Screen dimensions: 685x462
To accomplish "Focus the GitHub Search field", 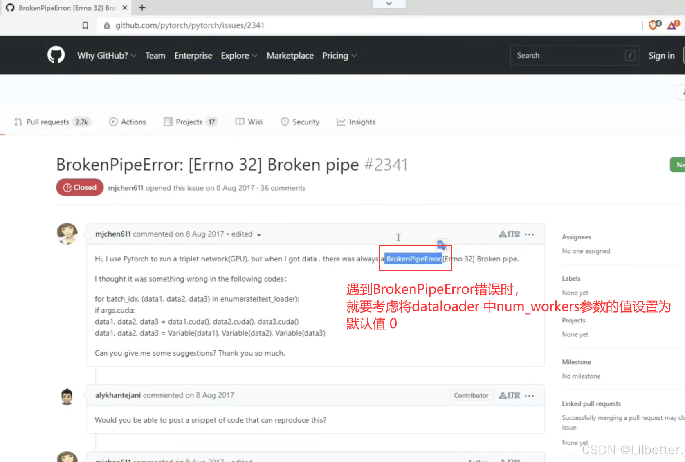I will 575,55.
